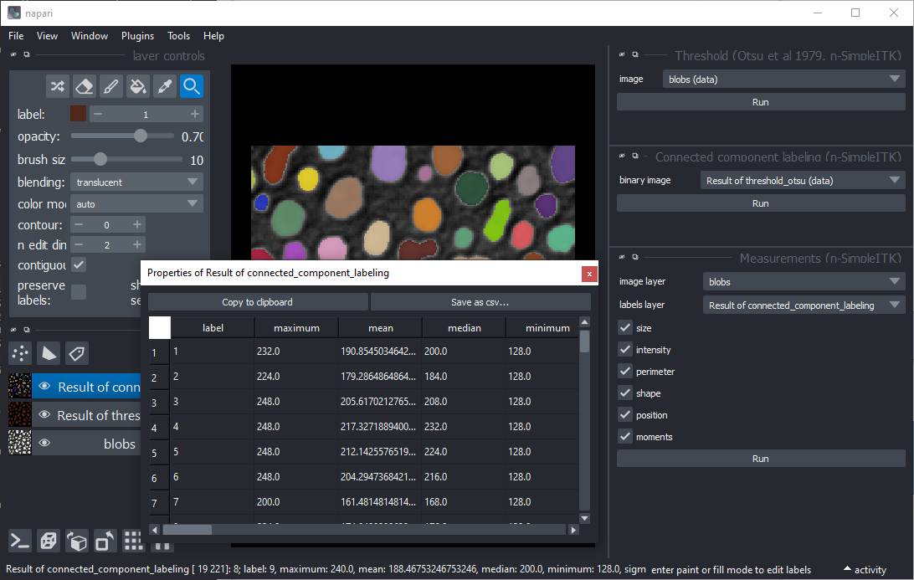Image resolution: width=914 pixels, height=580 pixels.
Task: Select the label eraser tool
Action: pyautogui.click(x=84, y=86)
